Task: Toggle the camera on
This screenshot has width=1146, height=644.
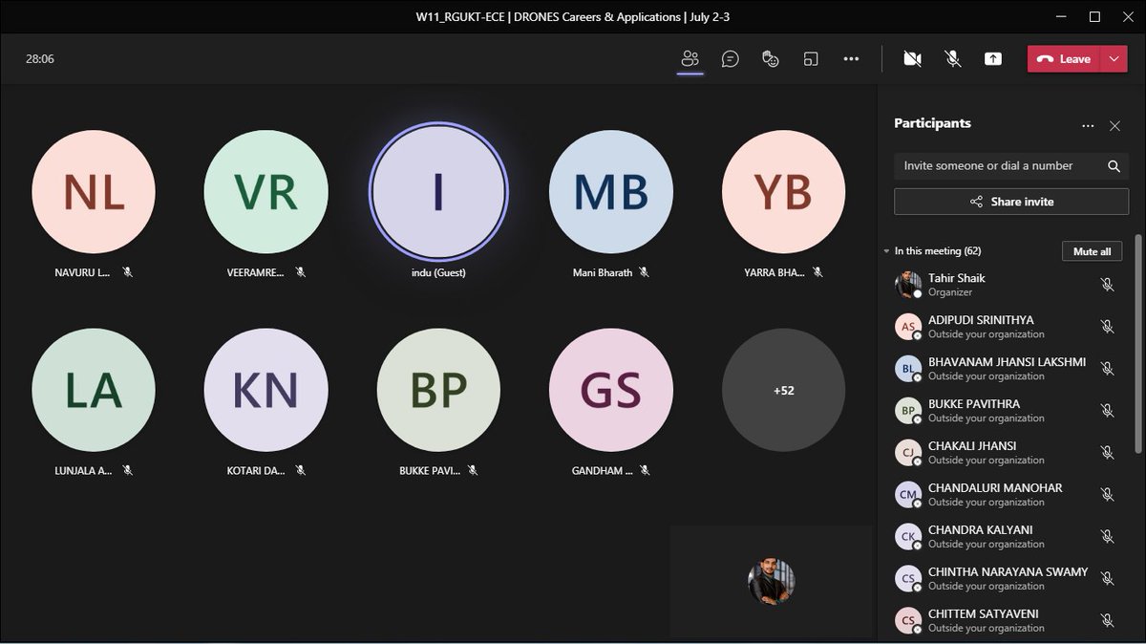Action: [912, 58]
